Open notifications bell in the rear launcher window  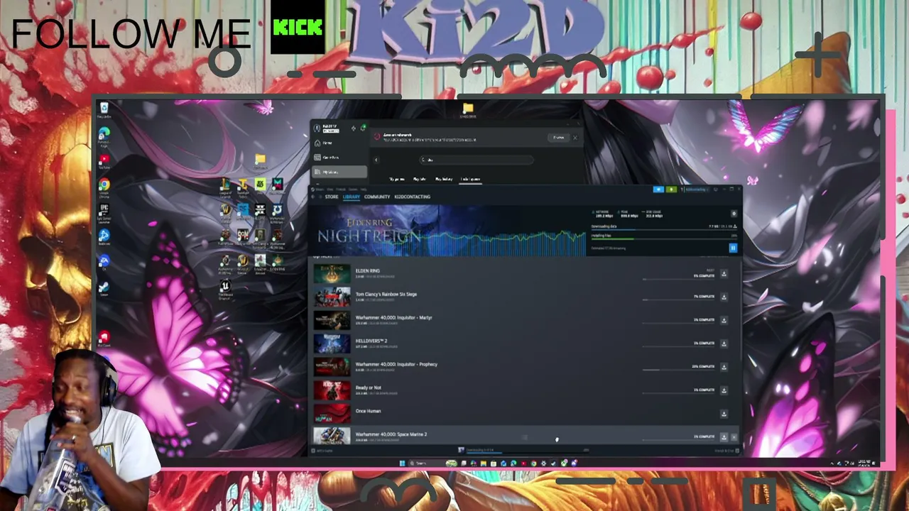(363, 128)
